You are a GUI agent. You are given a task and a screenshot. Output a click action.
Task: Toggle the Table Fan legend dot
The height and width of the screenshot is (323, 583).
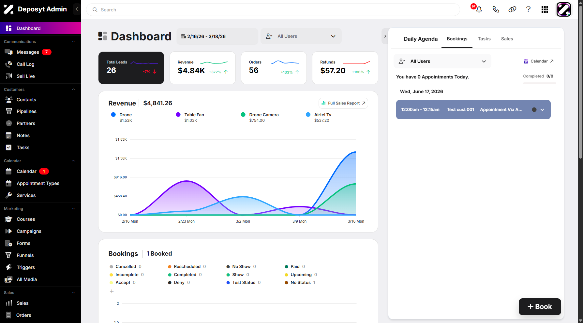pos(178,115)
